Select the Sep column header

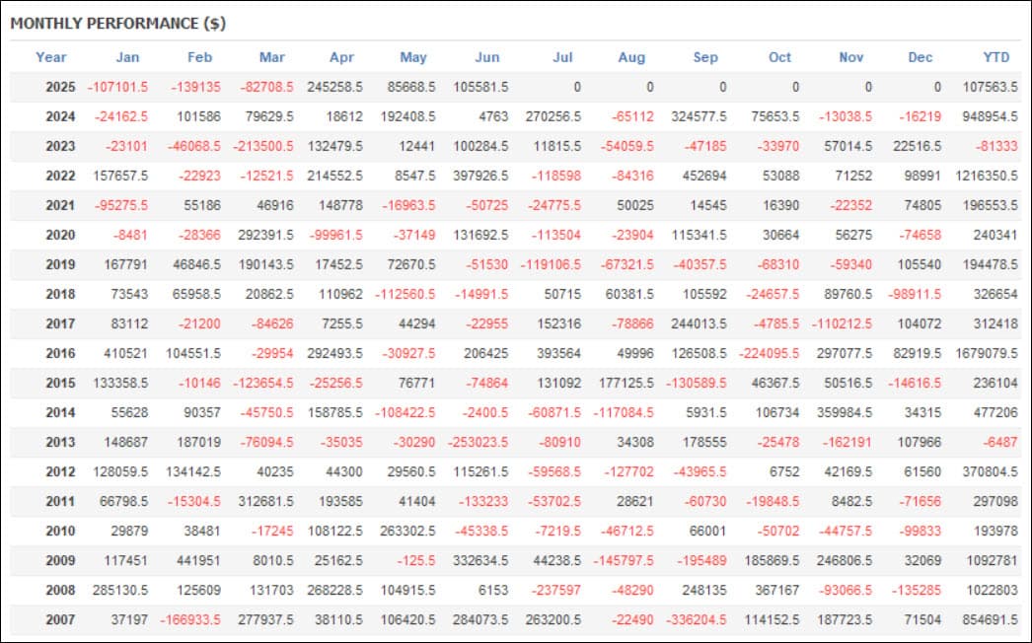(705, 57)
